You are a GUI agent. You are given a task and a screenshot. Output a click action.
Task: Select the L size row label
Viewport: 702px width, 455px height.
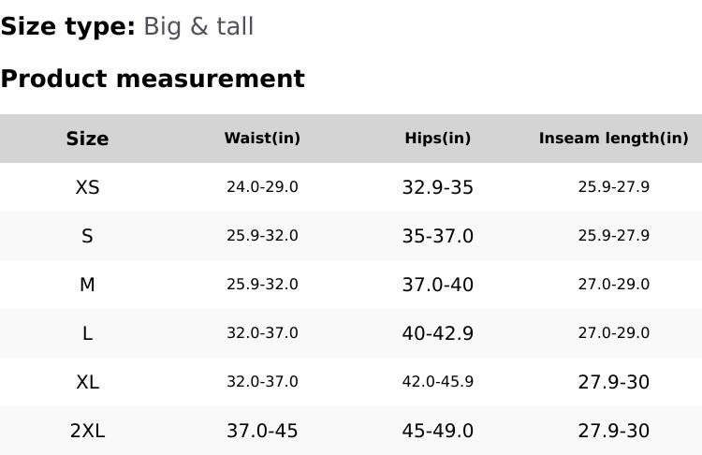[x=87, y=333]
